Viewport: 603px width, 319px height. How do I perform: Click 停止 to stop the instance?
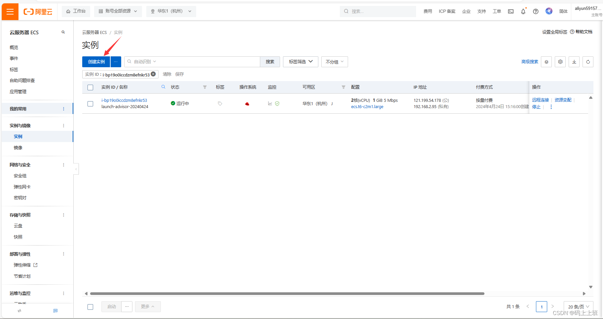coord(536,107)
